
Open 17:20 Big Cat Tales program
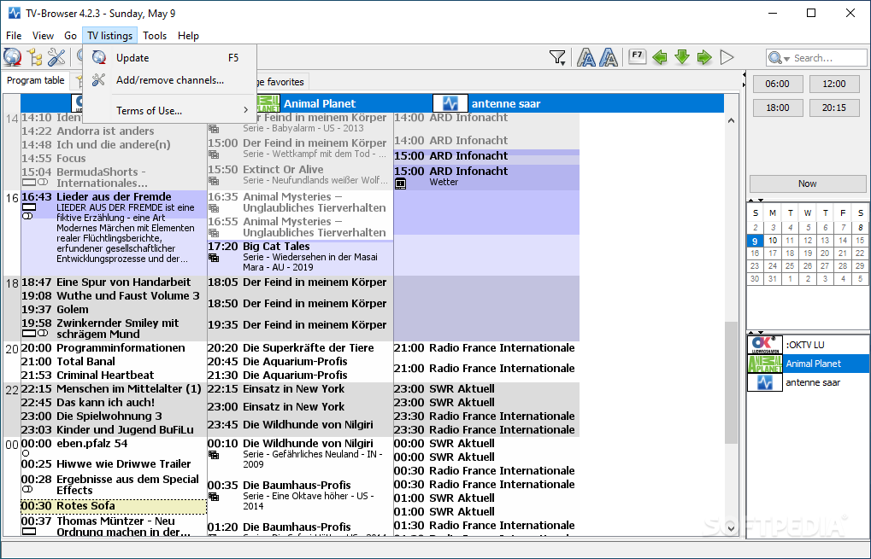coord(300,256)
